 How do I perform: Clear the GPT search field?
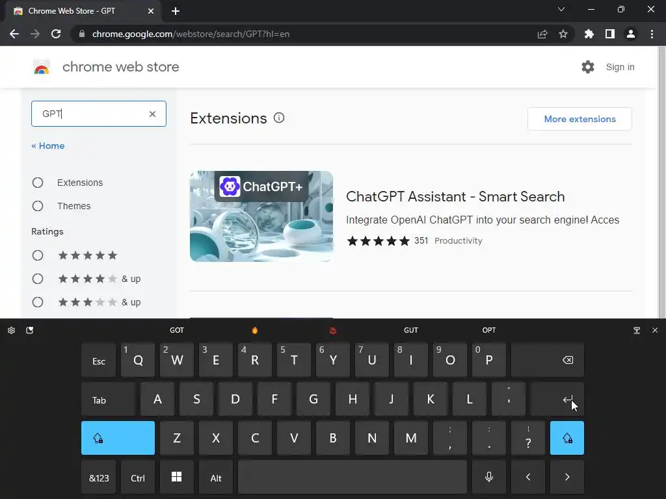(x=152, y=114)
